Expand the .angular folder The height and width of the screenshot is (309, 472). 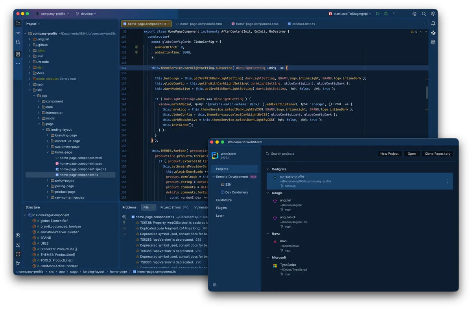(x=29, y=39)
